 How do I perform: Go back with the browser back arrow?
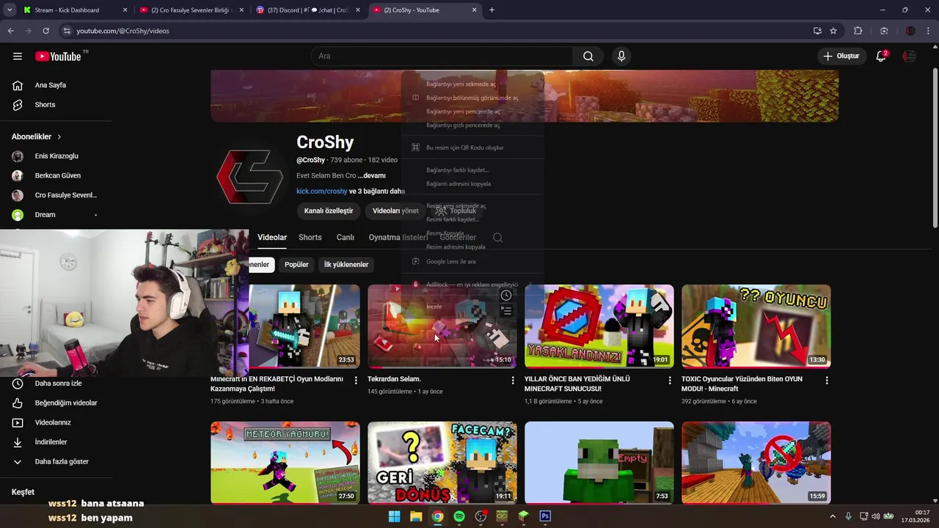click(10, 31)
